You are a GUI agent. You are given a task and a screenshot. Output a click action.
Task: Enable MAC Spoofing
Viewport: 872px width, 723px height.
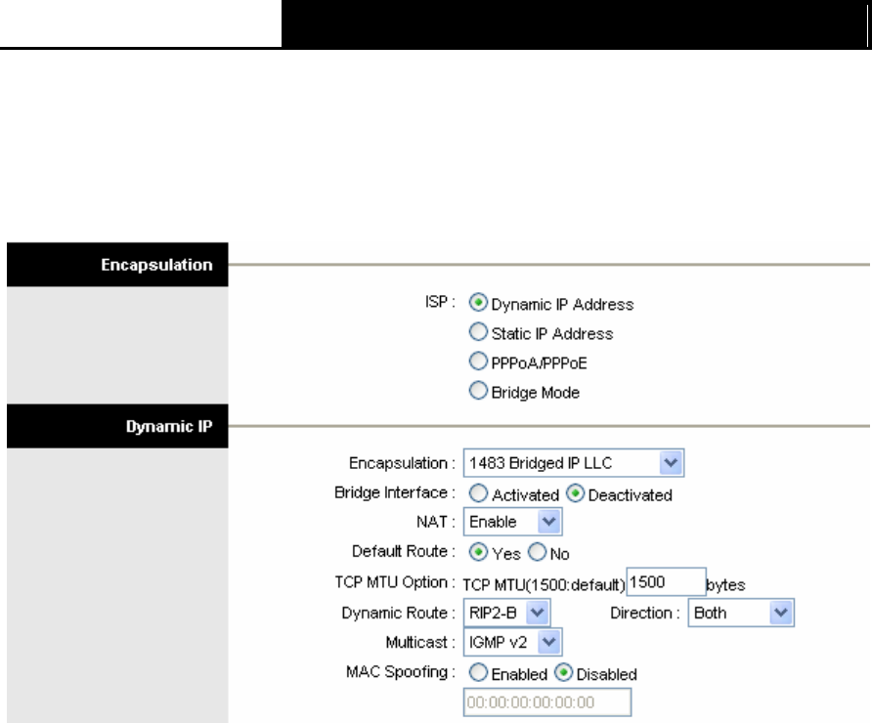[x=478, y=673]
